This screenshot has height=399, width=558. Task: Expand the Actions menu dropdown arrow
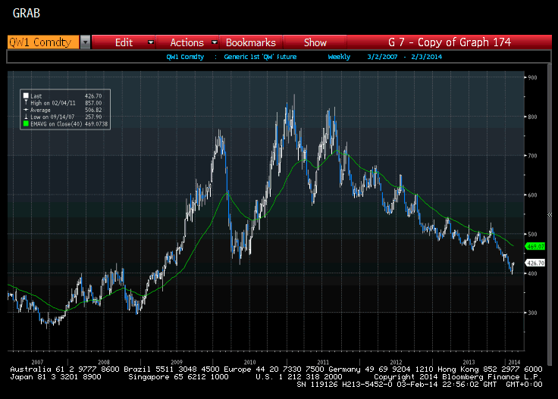pos(215,42)
